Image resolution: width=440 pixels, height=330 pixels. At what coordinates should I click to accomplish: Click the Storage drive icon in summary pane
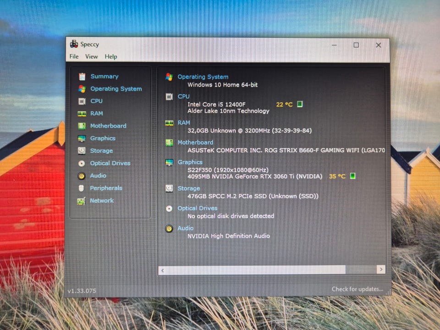coord(169,188)
